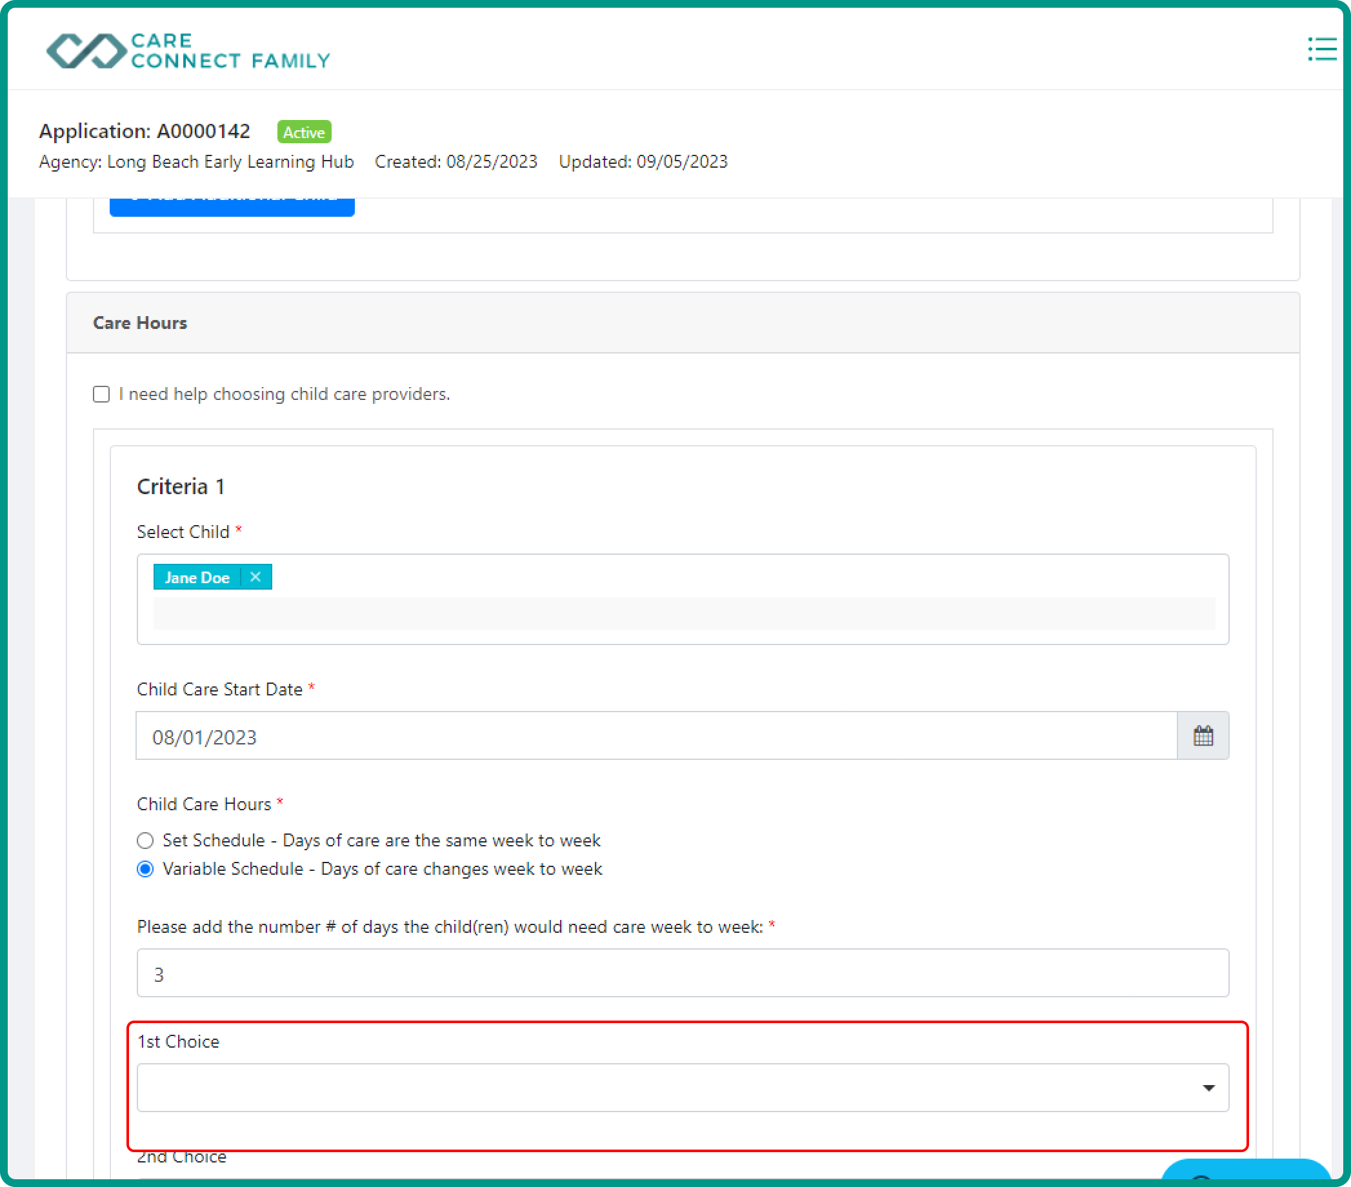Remove Jane Doe tag with X
The height and width of the screenshot is (1187, 1351).
[x=255, y=577]
